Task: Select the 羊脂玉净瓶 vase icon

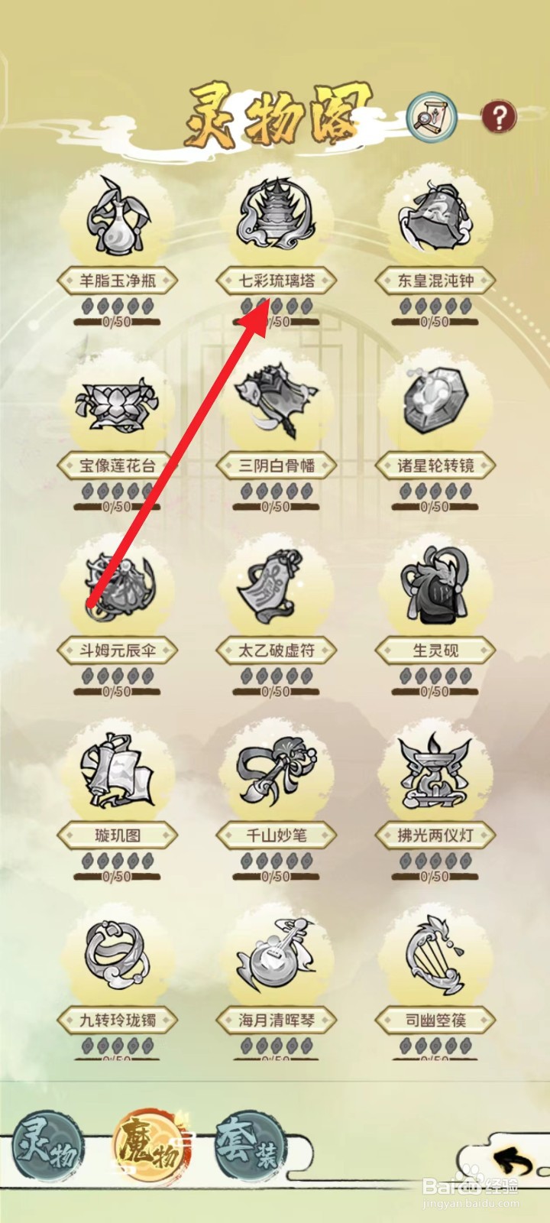Action: [x=116, y=217]
